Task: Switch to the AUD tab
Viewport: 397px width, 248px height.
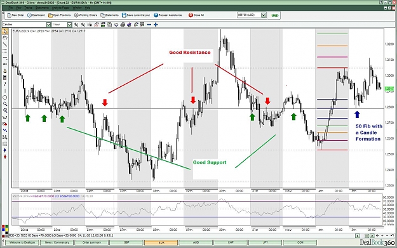Action: click(x=196, y=242)
